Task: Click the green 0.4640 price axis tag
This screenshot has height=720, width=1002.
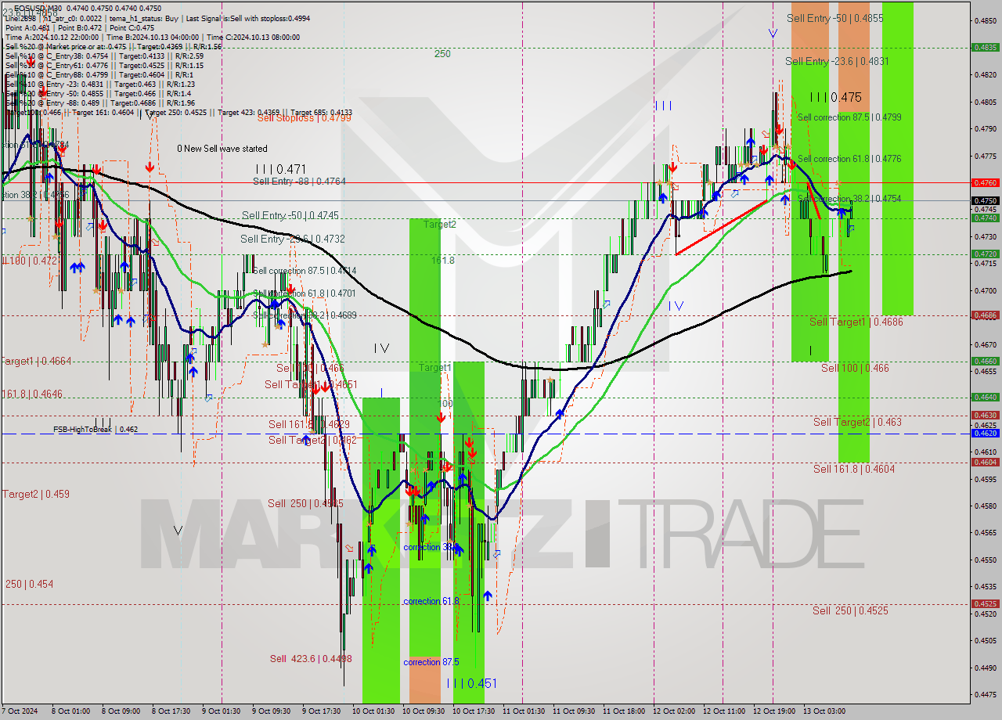Action: click(x=985, y=397)
